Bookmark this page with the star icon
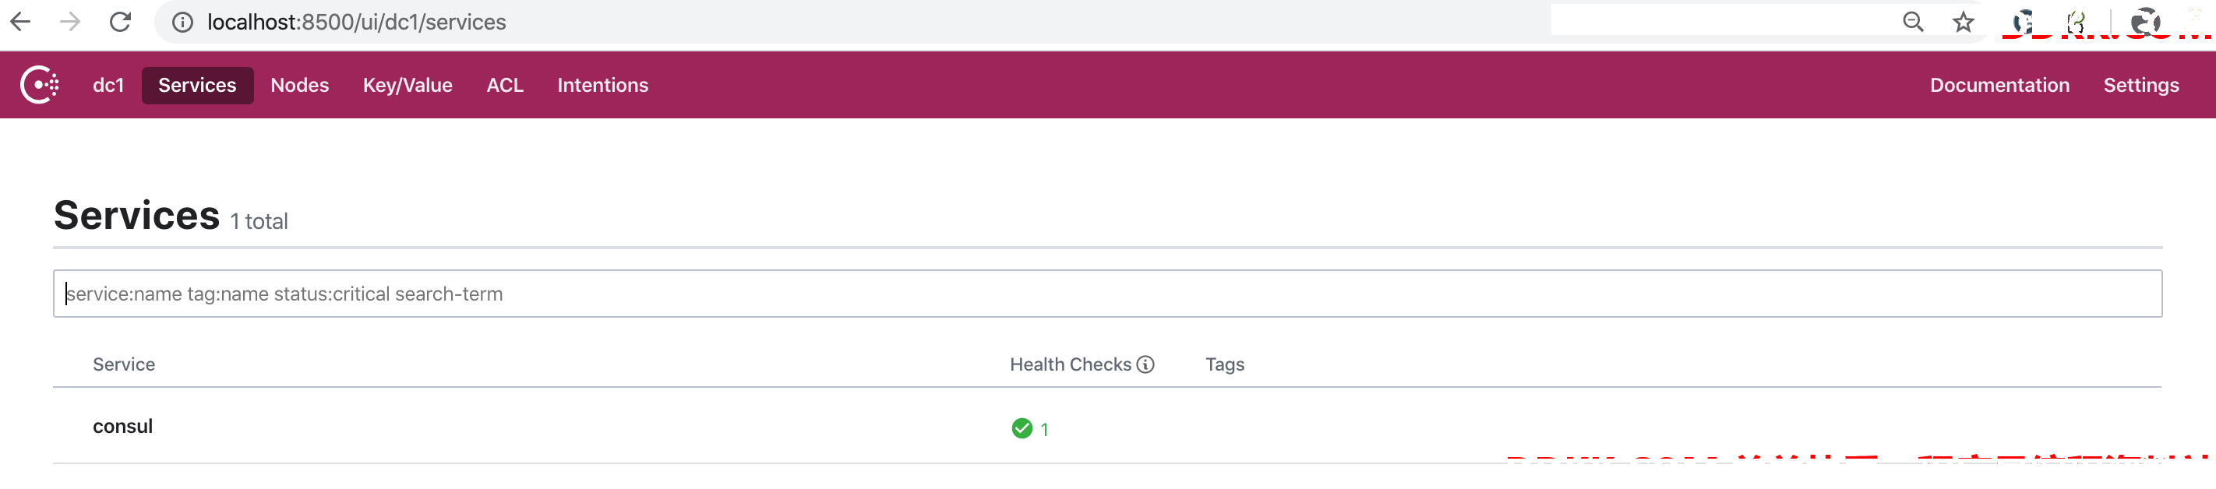The height and width of the screenshot is (489, 2216). (1963, 22)
